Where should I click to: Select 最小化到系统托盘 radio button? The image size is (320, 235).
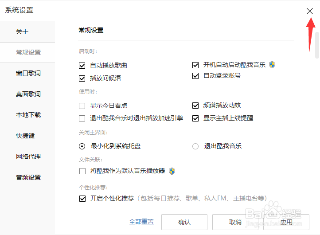coord(82,146)
